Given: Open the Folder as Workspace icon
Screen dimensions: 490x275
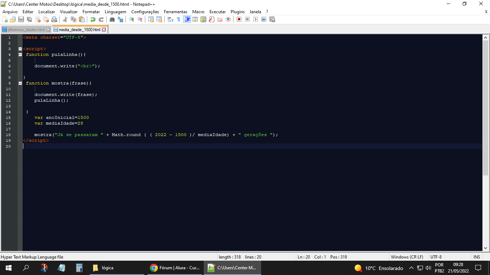Looking at the screenshot, I should click(220, 19).
